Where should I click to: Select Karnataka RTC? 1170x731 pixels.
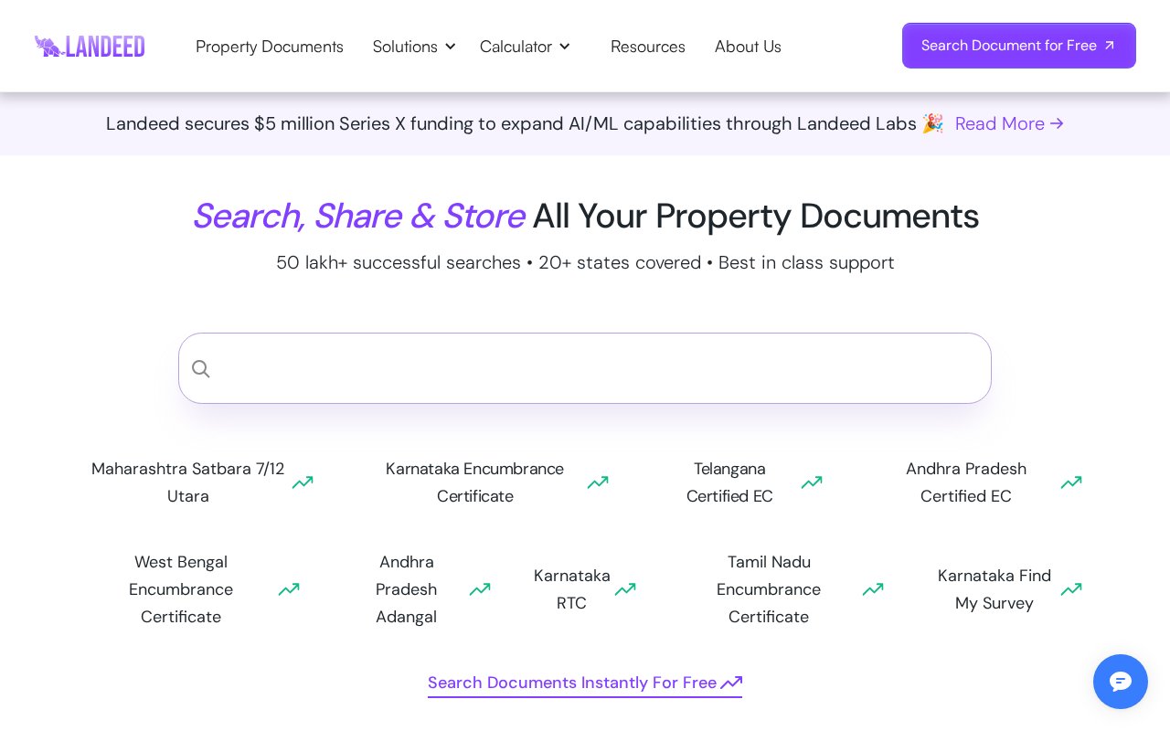572,589
